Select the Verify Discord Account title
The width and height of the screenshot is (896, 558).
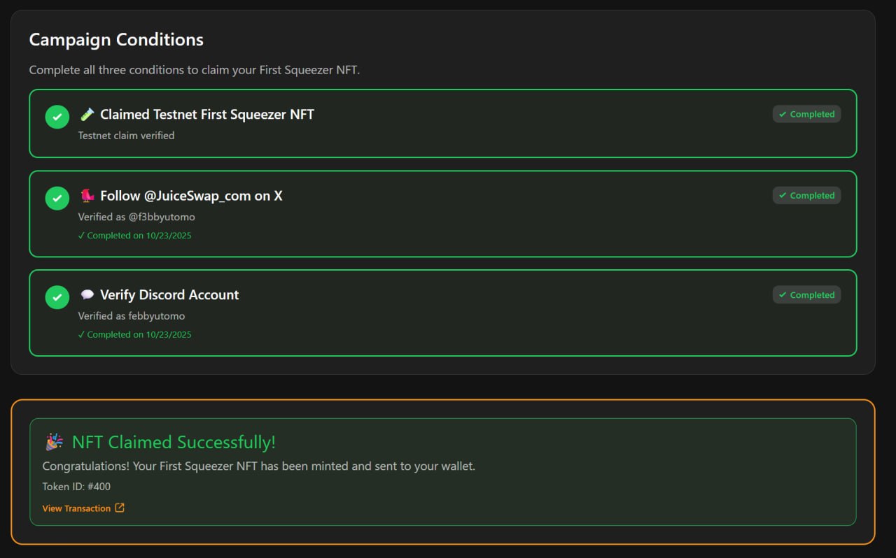point(169,294)
